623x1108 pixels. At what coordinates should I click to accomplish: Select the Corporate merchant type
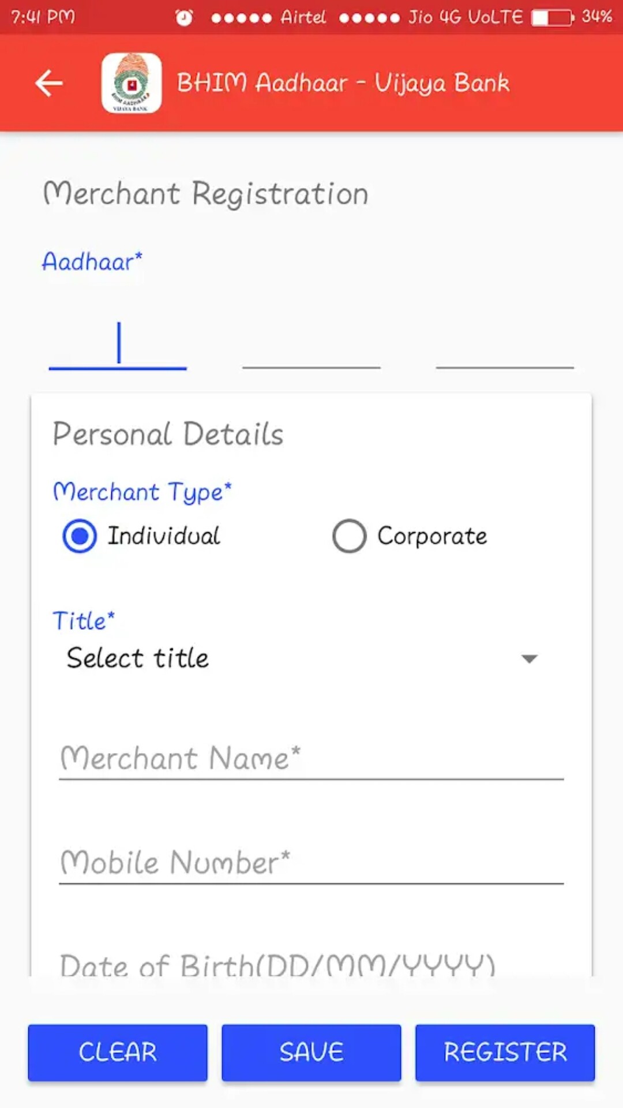350,536
